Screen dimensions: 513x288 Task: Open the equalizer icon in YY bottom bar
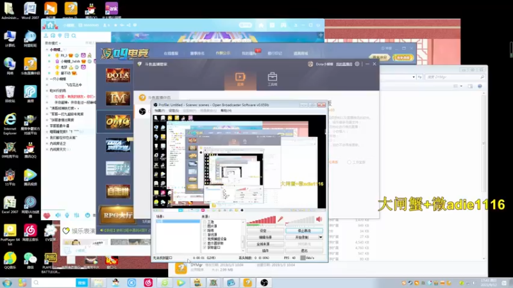click(x=76, y=215)
